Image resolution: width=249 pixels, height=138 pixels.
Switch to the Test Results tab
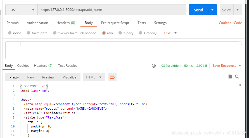tap(67, 66)
